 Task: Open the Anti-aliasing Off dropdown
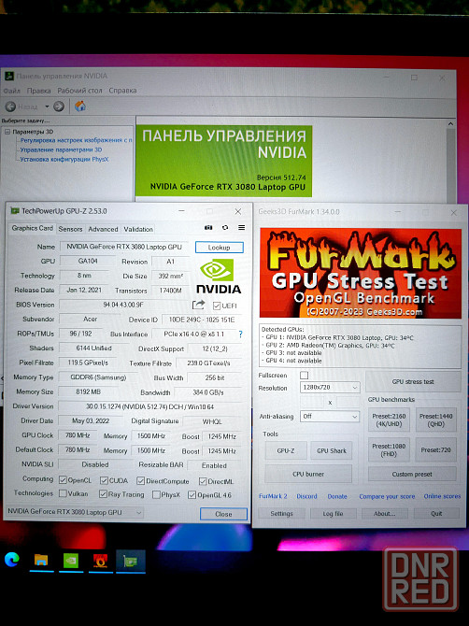(330, 416)
